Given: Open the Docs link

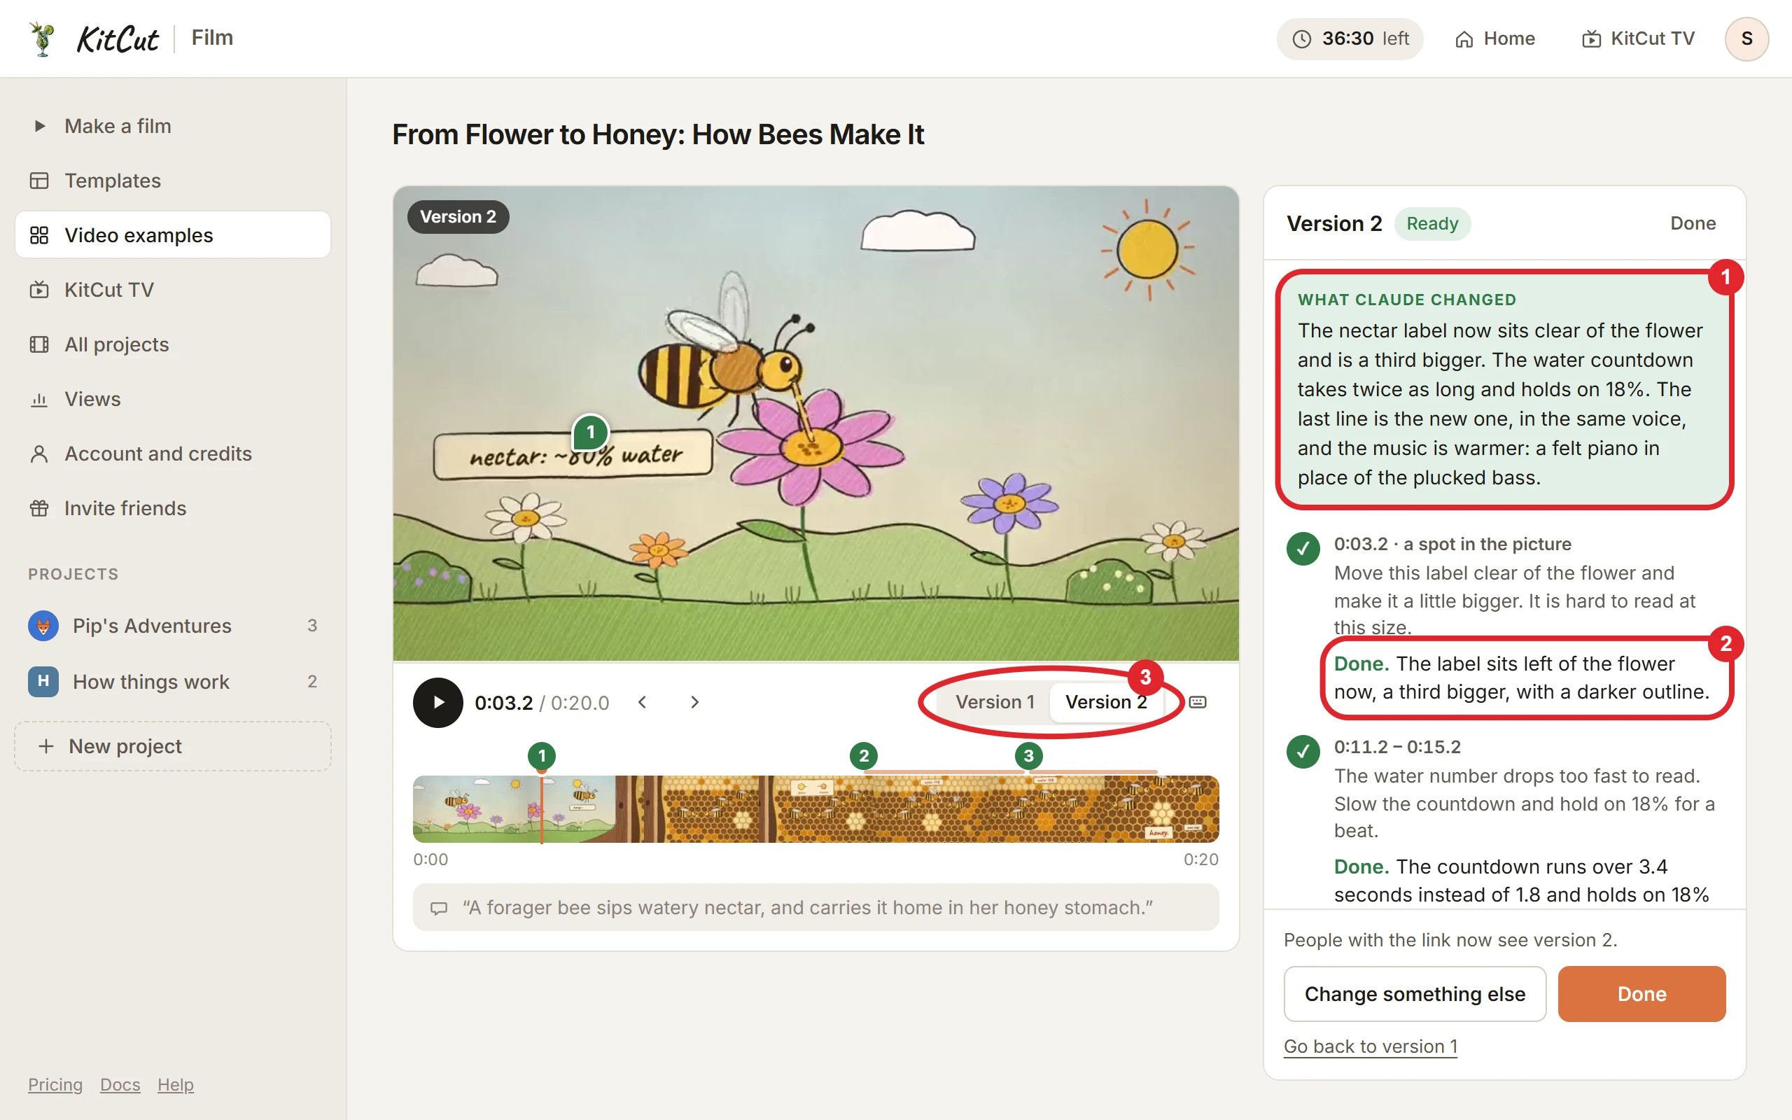Looking at the screenshot, I should click(120, 1084).
